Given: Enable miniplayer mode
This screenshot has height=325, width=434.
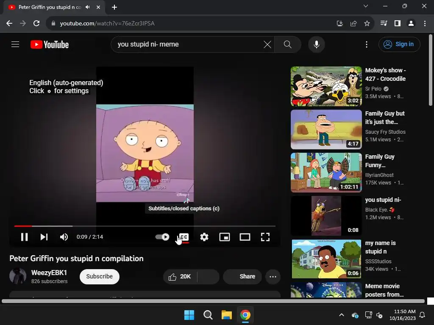Looking at the screenshot, I should (225, 237).
